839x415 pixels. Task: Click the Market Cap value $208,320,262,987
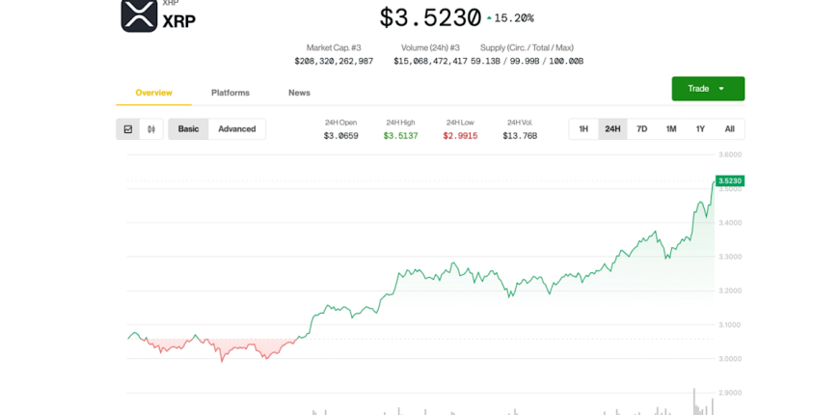pyautogui.click(x=334, y=61)
